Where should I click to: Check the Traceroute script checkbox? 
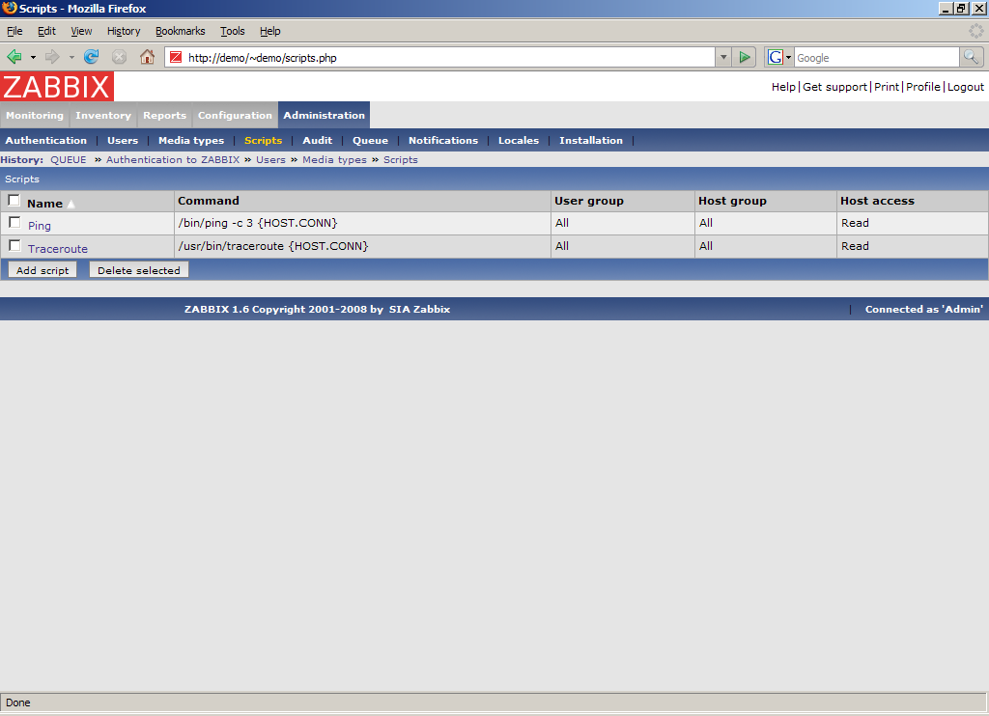pos(14,246)
